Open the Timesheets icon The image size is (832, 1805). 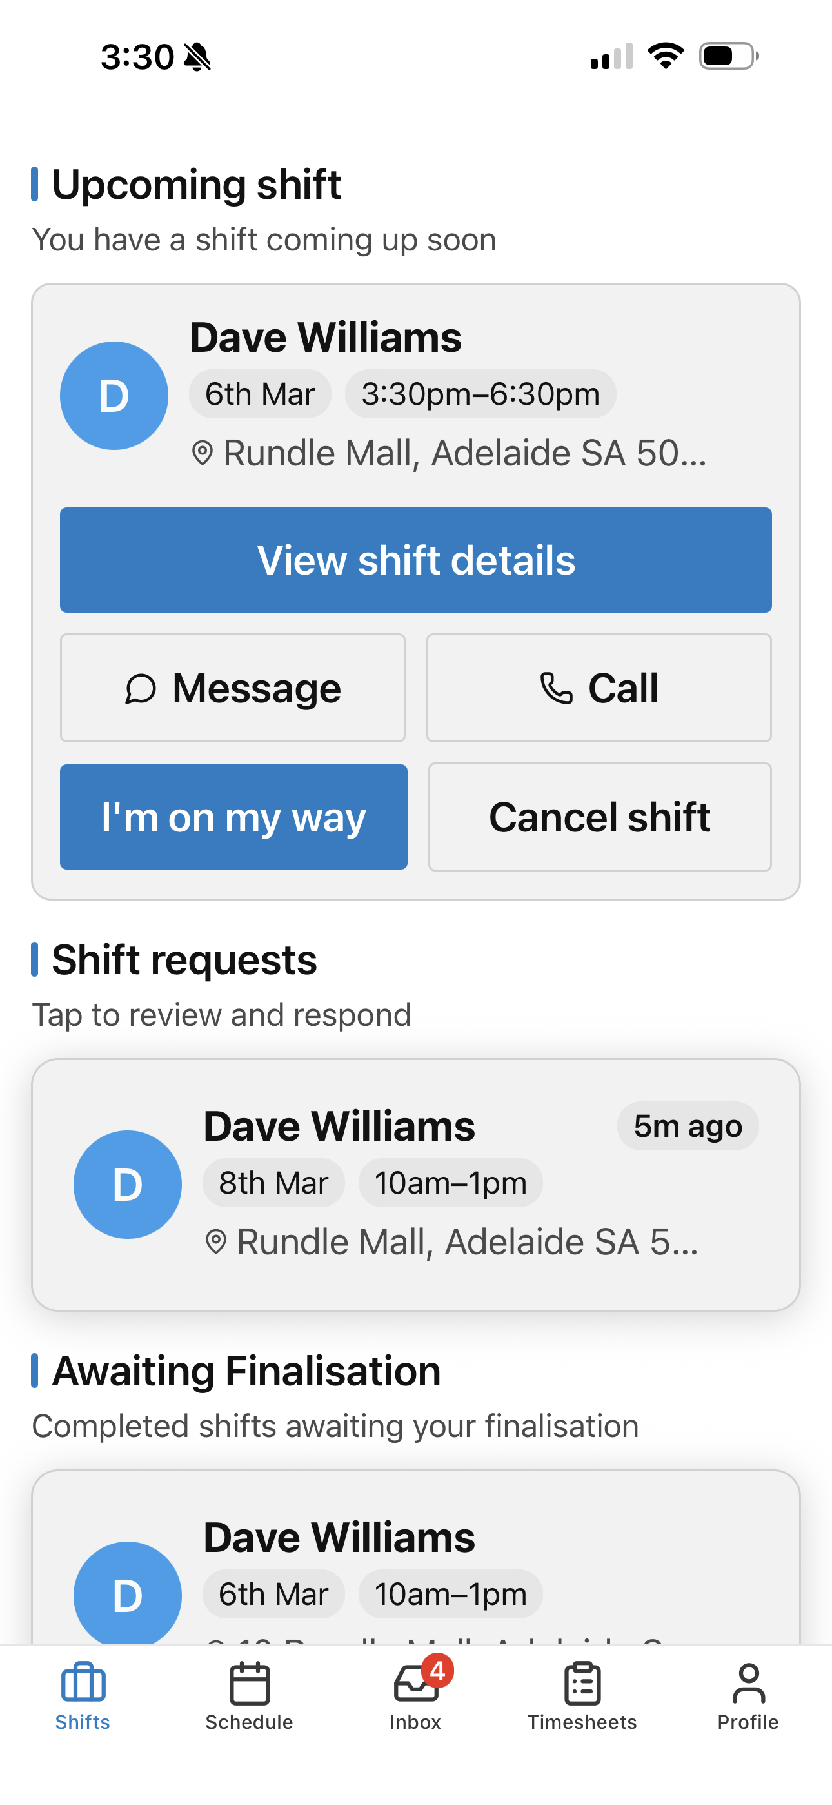582,1684
